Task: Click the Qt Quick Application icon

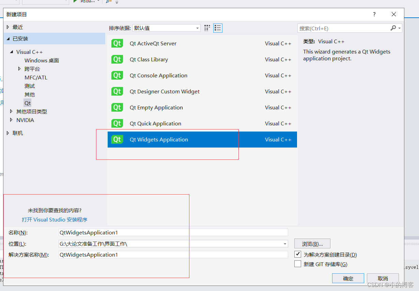Action: pos(117,123)
